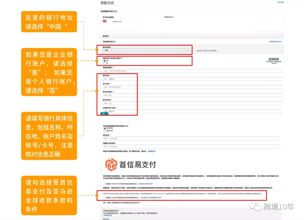Click the info icon next to 银行所在省

click(x=112, y=100)
